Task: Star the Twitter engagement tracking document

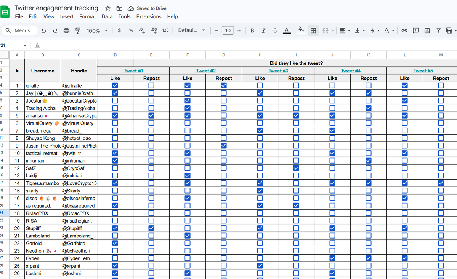Action: 108,8
